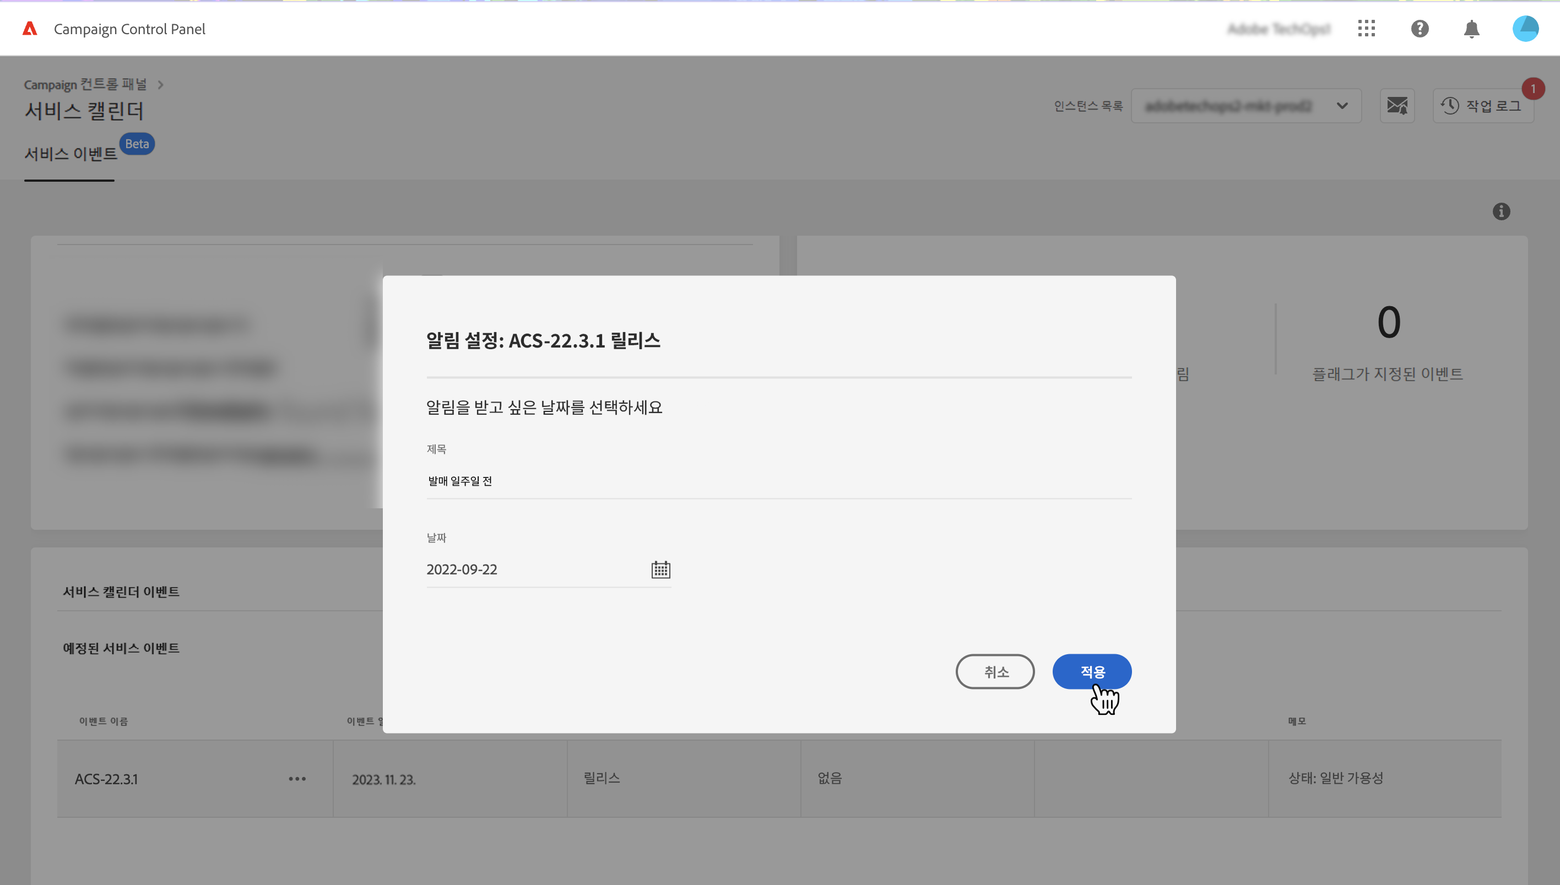Click the info icon above event panel
This screenshot has width=1560, height=885.
pos(1501,211)
